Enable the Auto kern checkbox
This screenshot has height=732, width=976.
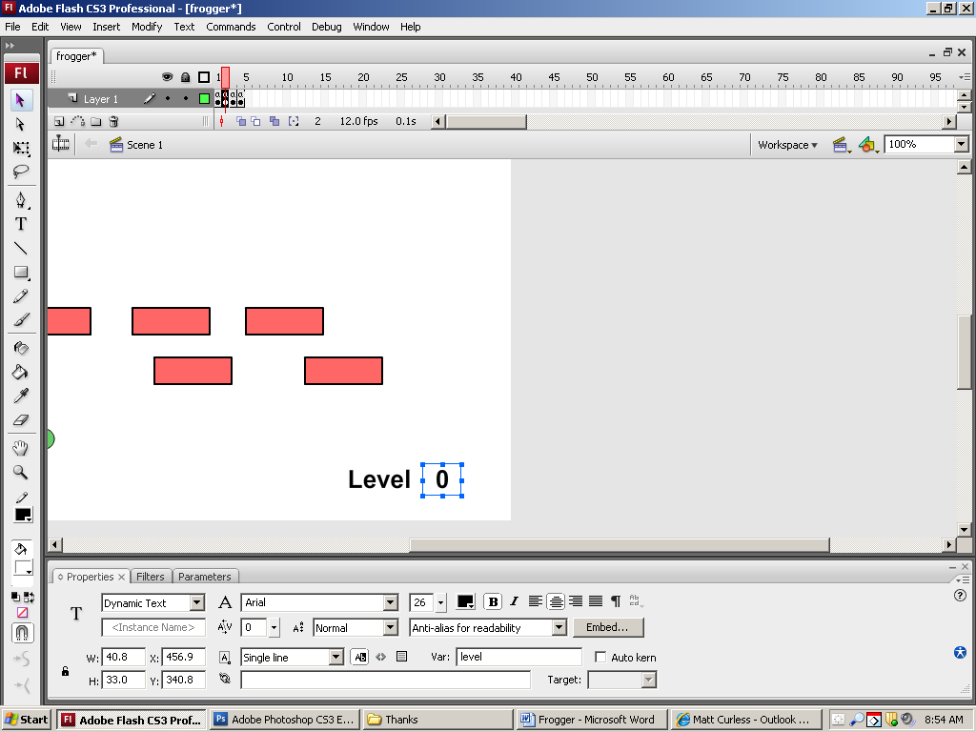coord(600,657)
